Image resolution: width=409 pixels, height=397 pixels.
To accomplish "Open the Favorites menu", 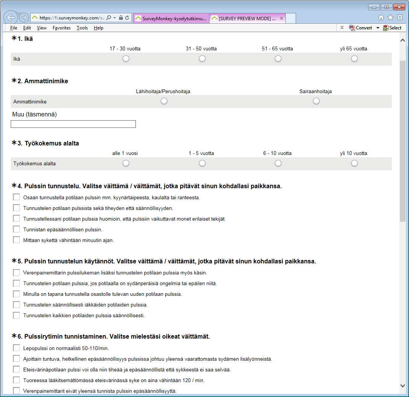I will 61,27.
